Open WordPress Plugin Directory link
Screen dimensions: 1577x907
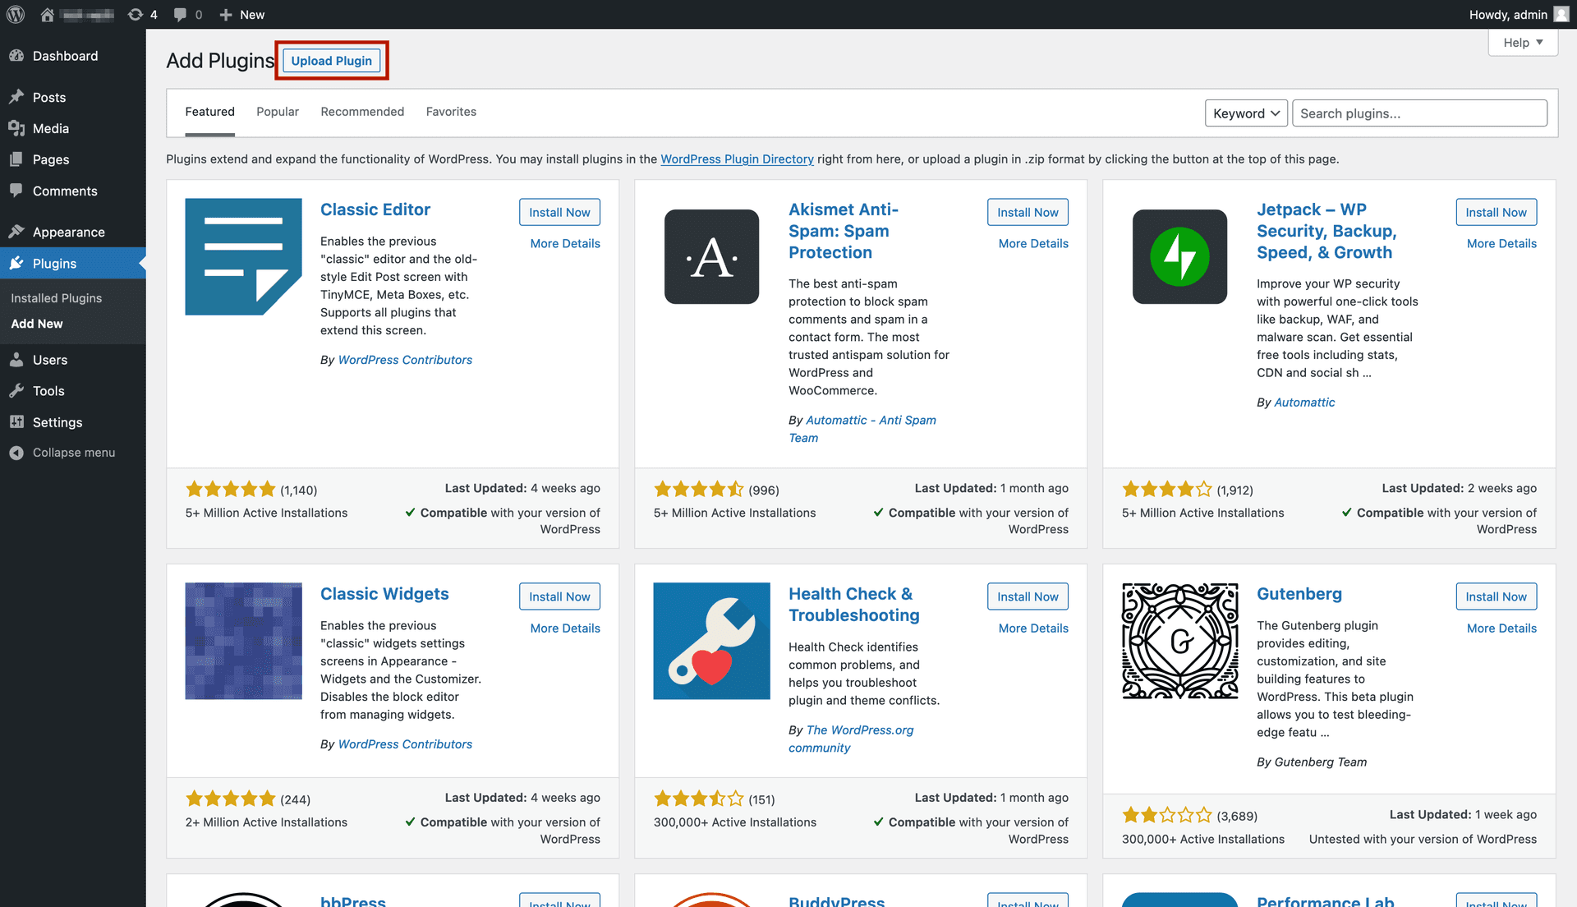click(x=737, y=159)
